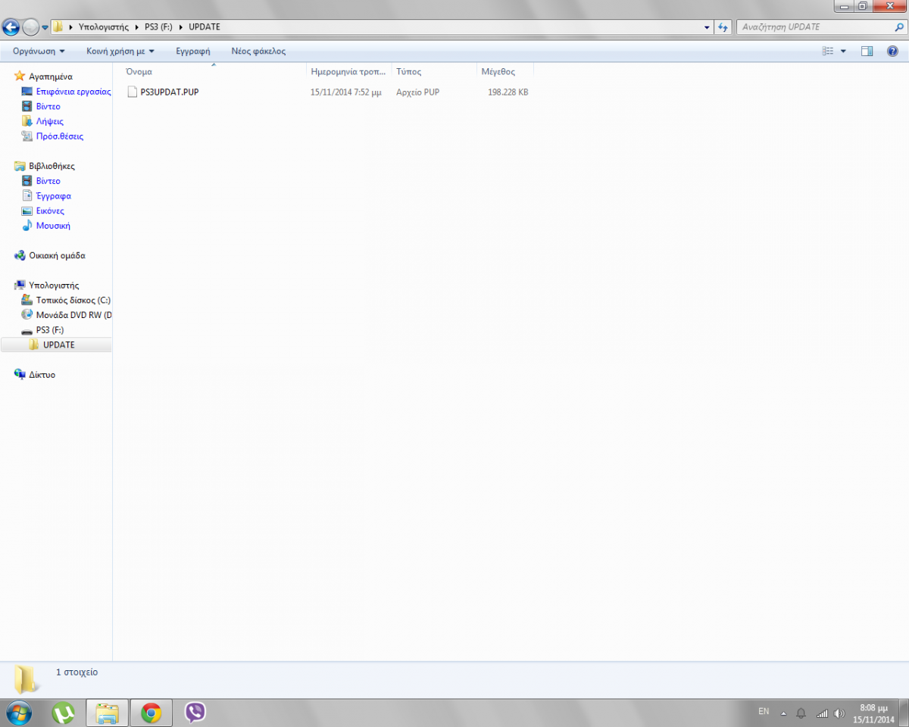
Task: Open Βίντεο under Βιβλιοθήκες
Action: (48, 181)
